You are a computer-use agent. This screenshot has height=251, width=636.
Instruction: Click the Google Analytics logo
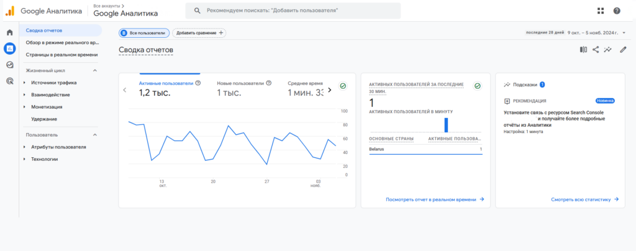[10, 11]
